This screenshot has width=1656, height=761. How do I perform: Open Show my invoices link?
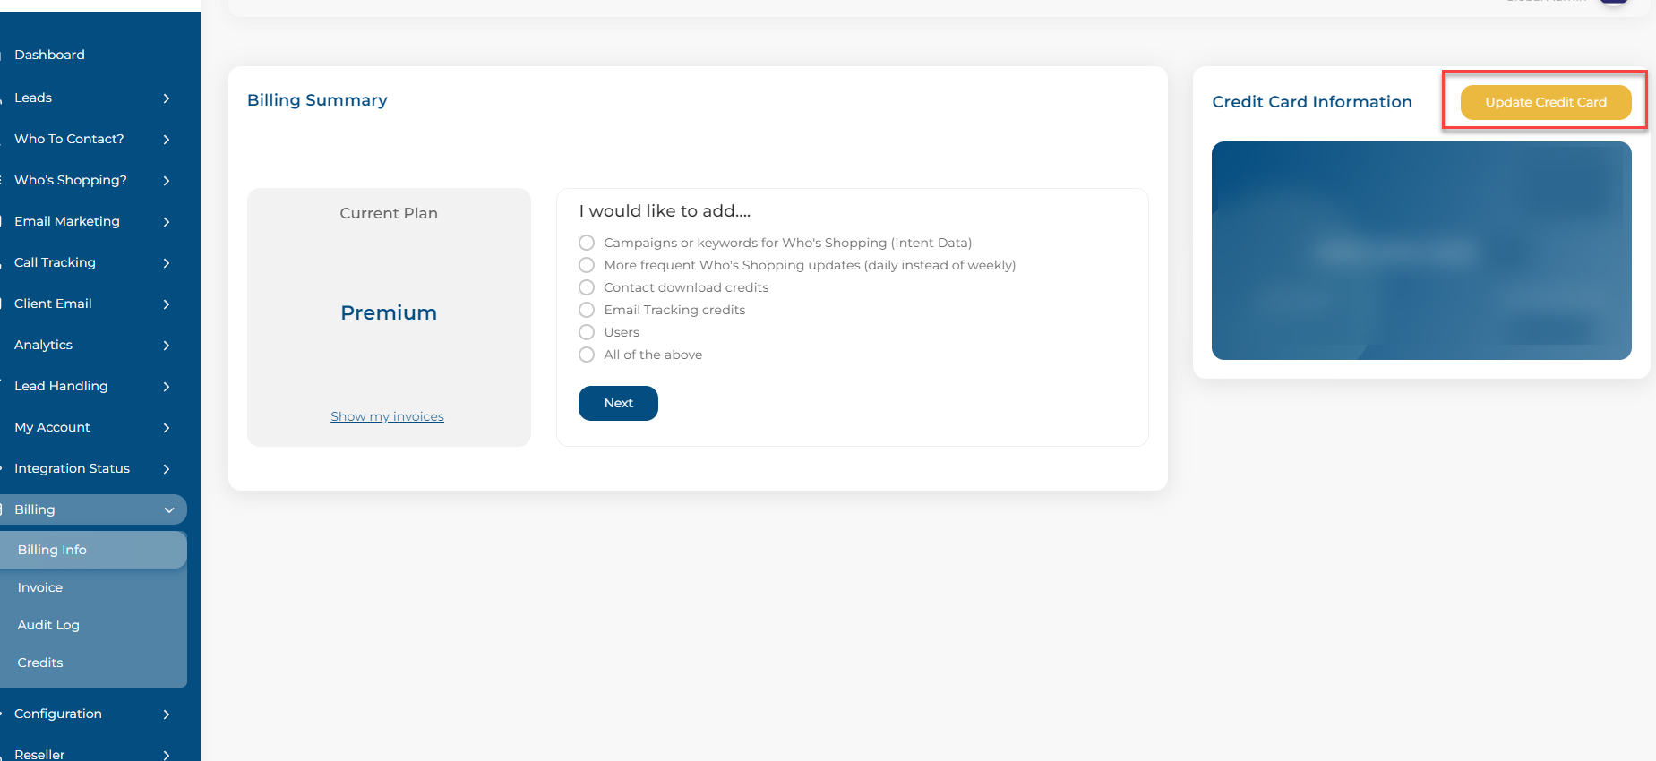point(387,416)
